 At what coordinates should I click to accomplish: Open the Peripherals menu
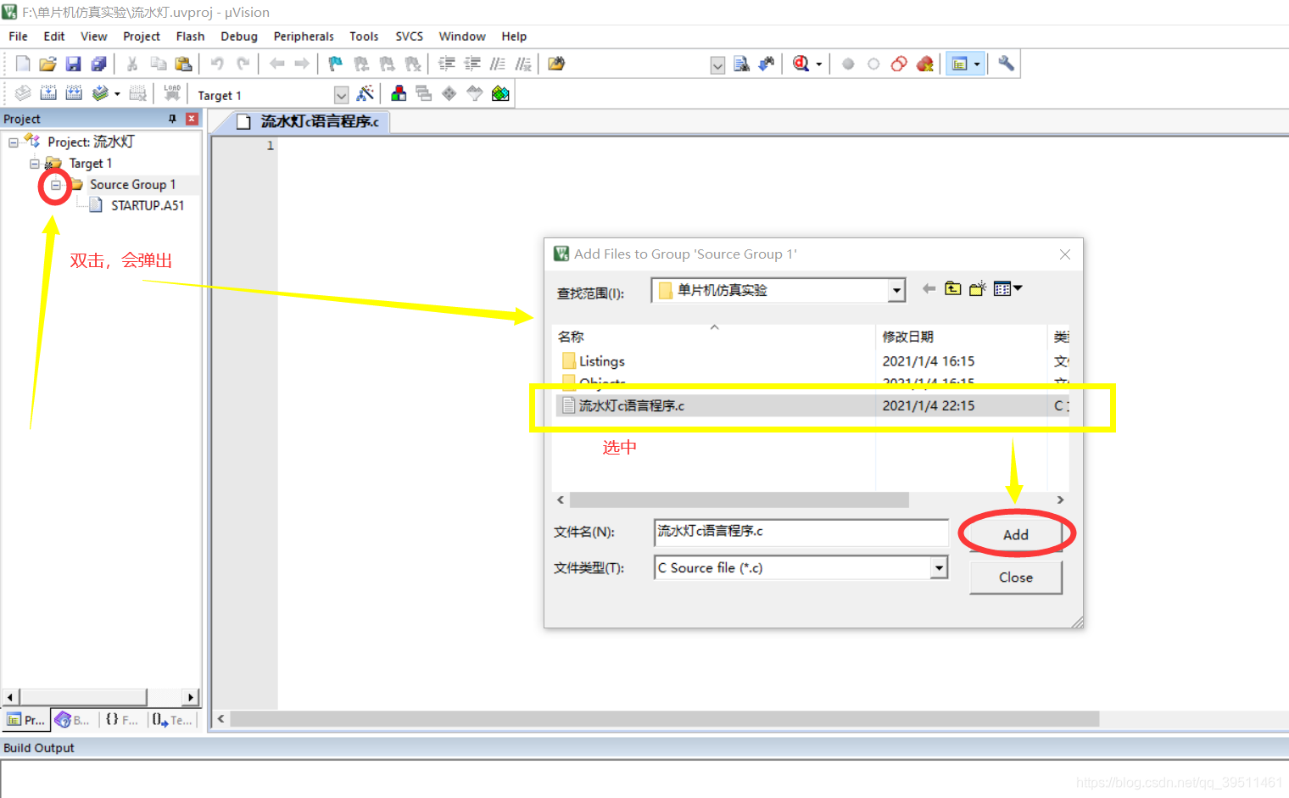pos(304,36)
